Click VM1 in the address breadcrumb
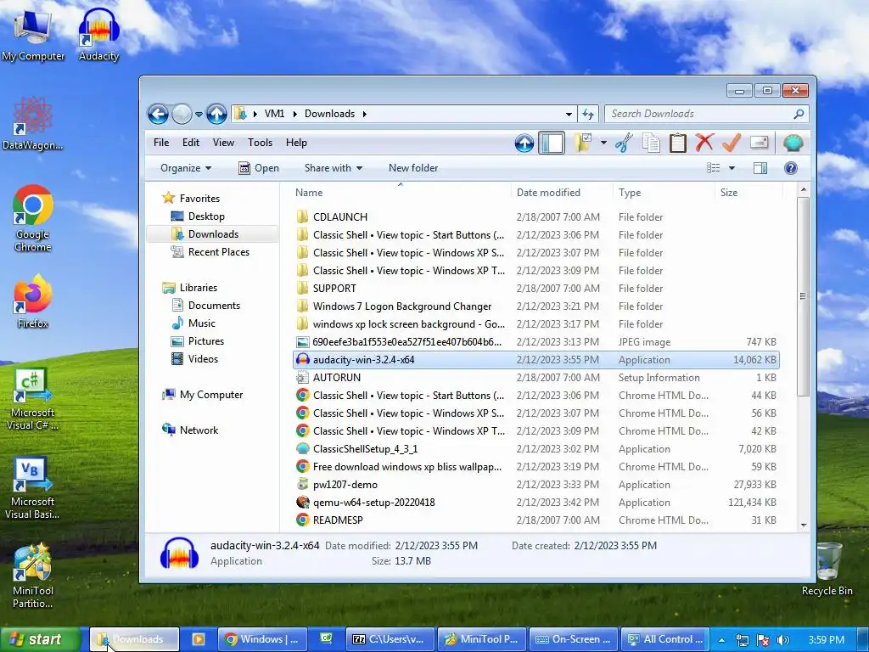 point(274,114)
